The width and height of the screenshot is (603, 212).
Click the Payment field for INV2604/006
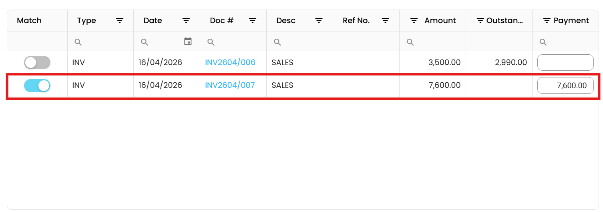(x=565, y=62)
